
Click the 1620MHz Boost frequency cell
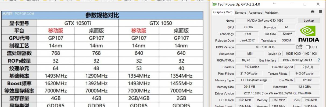(56, 83)
